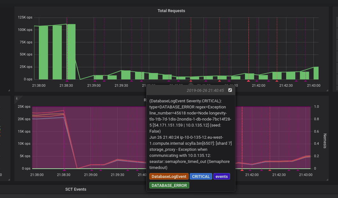Click the pink annotation triangle near 21:39:00
Viewport: 338px width, 198px height.
95,81
